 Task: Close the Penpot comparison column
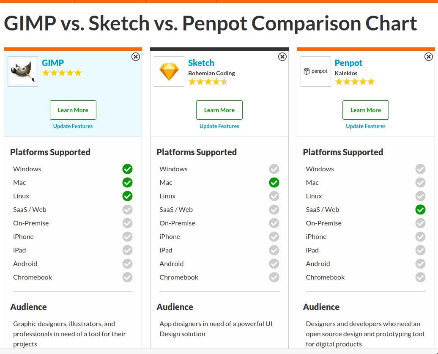[x=428, y=57]
